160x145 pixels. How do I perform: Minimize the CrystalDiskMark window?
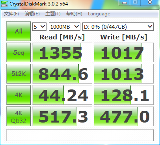(x=125, y=3)
